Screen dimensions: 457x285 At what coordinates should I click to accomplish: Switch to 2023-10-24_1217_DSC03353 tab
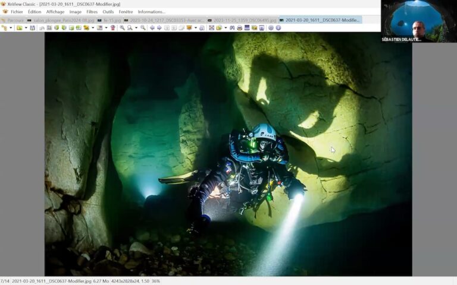click(165, 20)
